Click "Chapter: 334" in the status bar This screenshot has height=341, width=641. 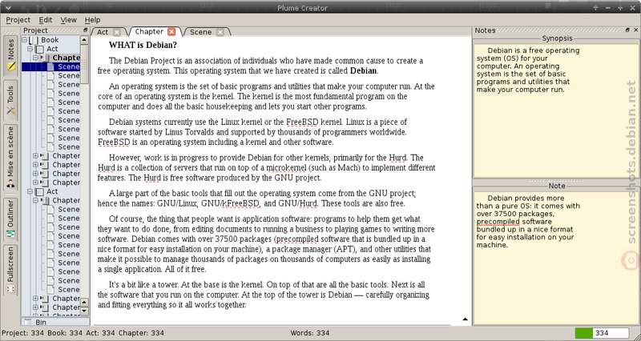tap(141, 333)
